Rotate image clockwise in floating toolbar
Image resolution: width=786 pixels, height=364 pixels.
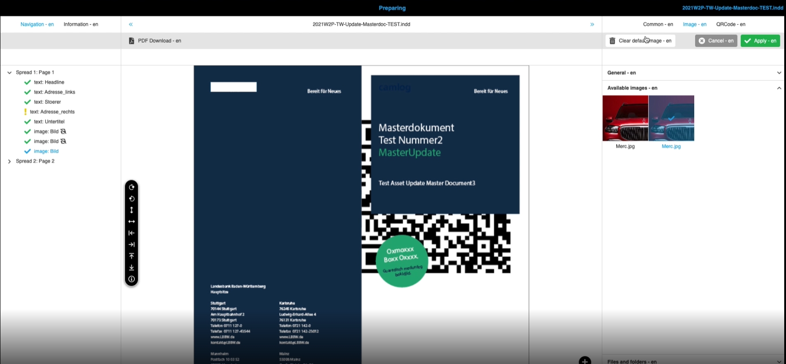point(132,187)
